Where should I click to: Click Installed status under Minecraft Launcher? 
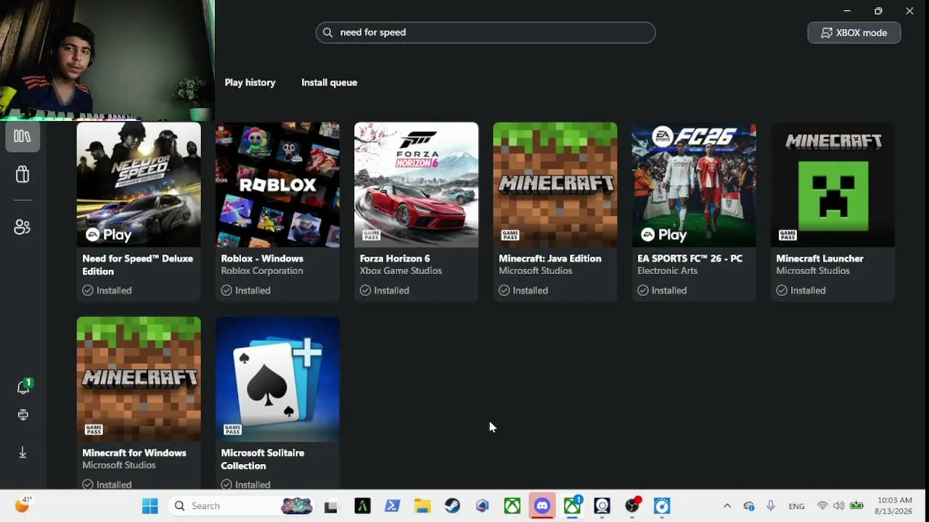[x=801, y=290]
